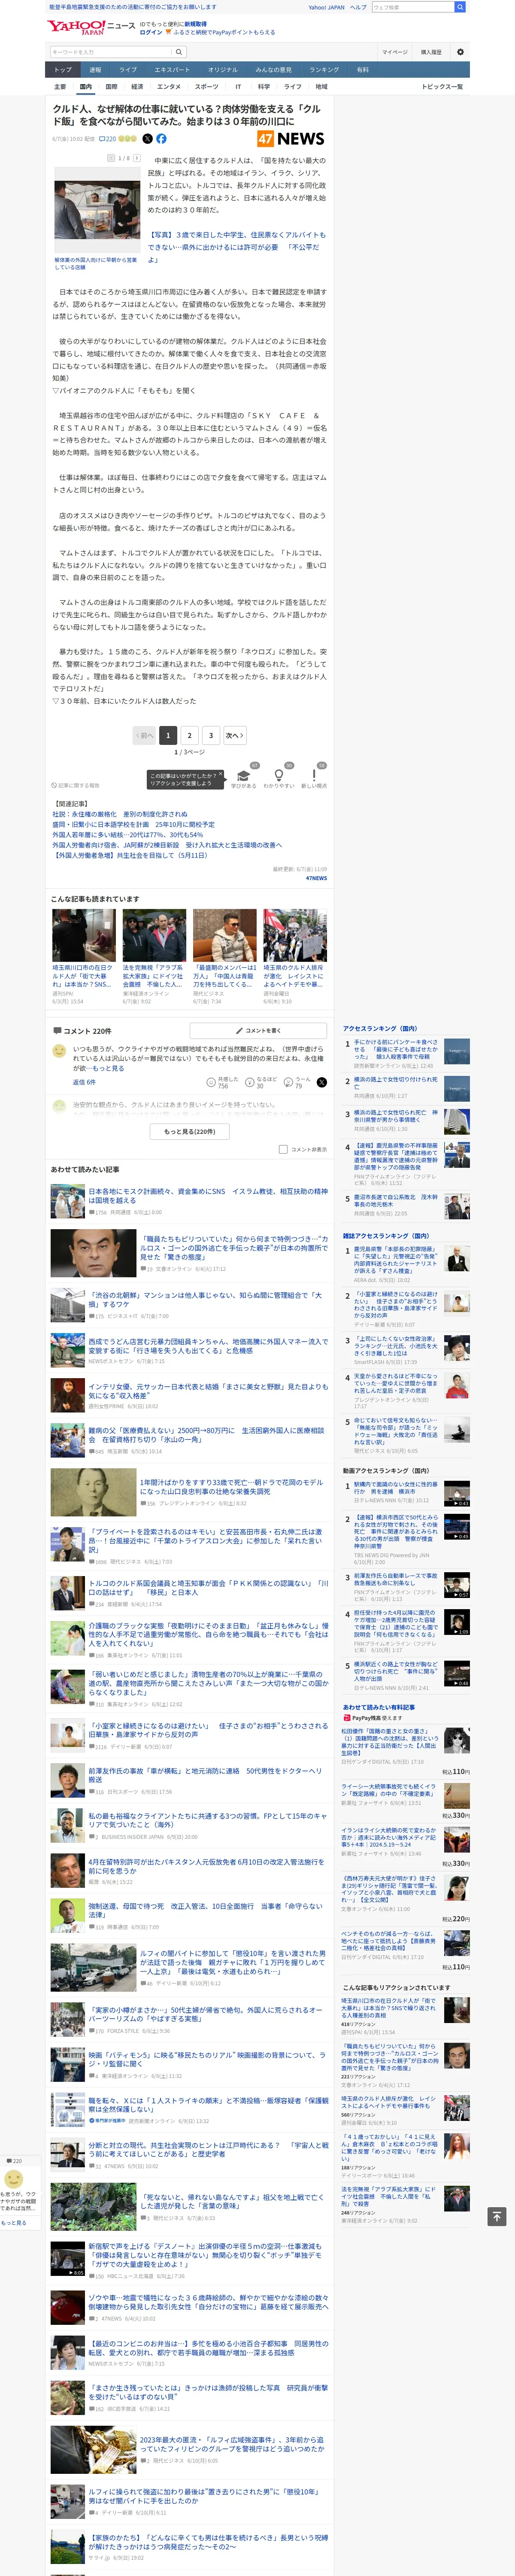Select the 経済 category
Viewport: 515px width, 2576px height.
click(137, 87)
